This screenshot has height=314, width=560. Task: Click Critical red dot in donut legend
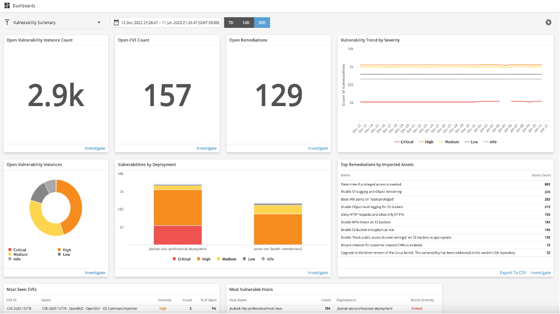[x=10, y=250]
